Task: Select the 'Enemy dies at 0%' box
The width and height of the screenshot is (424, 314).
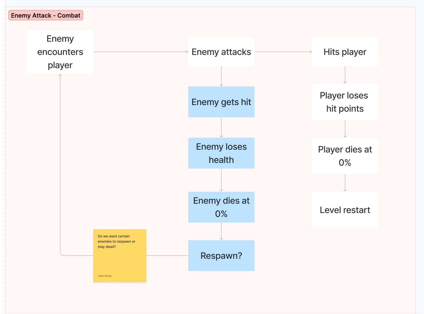Action: [x=221, y=207]
